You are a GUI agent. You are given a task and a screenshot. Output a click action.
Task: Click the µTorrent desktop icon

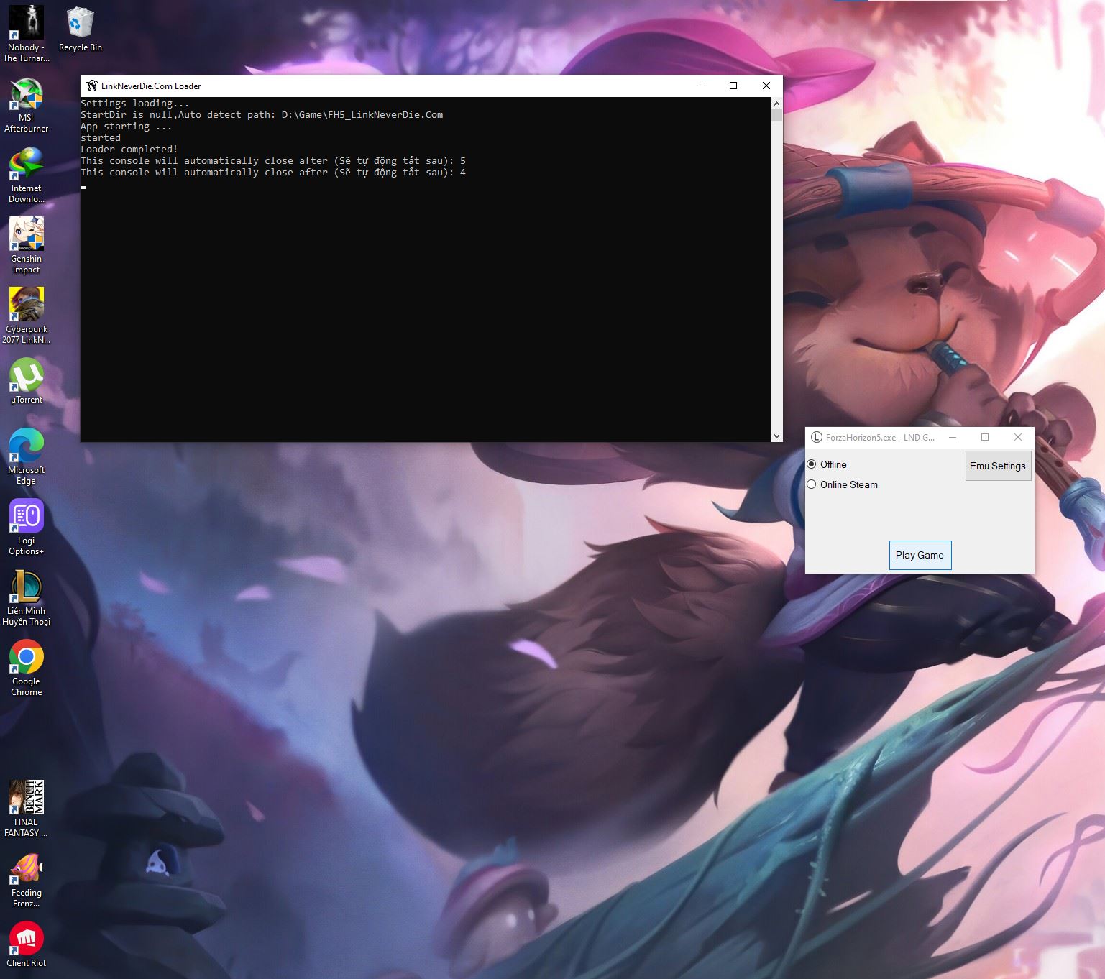[x=26, y=376]
